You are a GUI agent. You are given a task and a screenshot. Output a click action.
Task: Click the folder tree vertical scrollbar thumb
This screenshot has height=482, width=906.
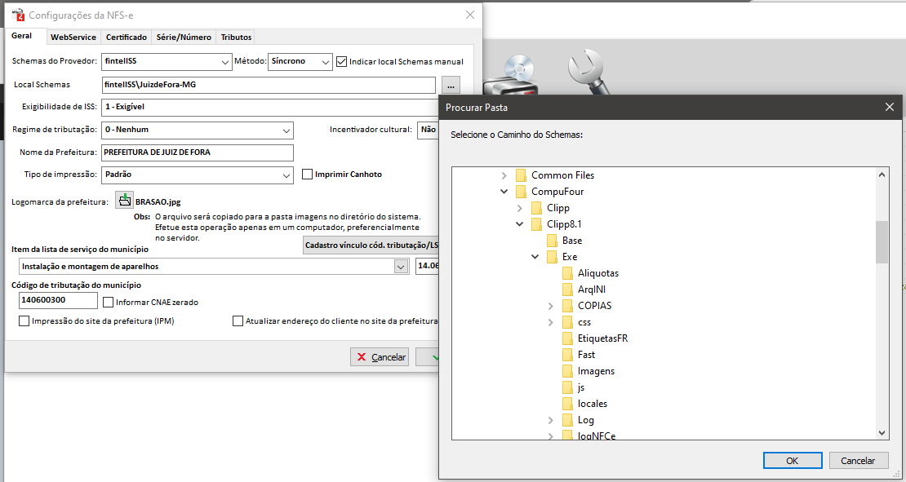pos(882,241)
